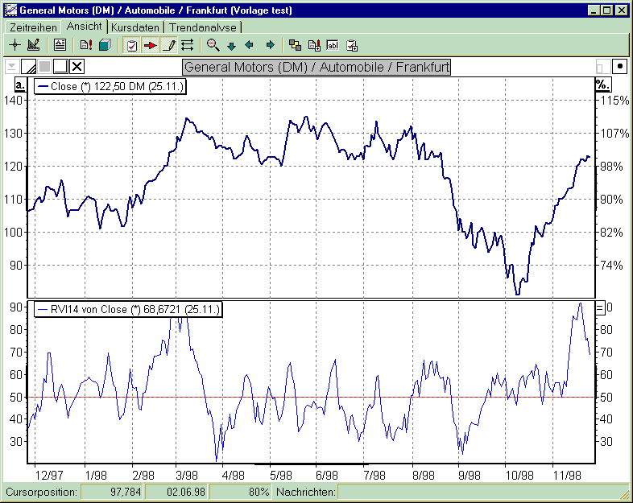Image resolution: width=633 pixels, height=503 pixels.
Task: Click the 'a.' axis button on upper chart
Action: 21,85
